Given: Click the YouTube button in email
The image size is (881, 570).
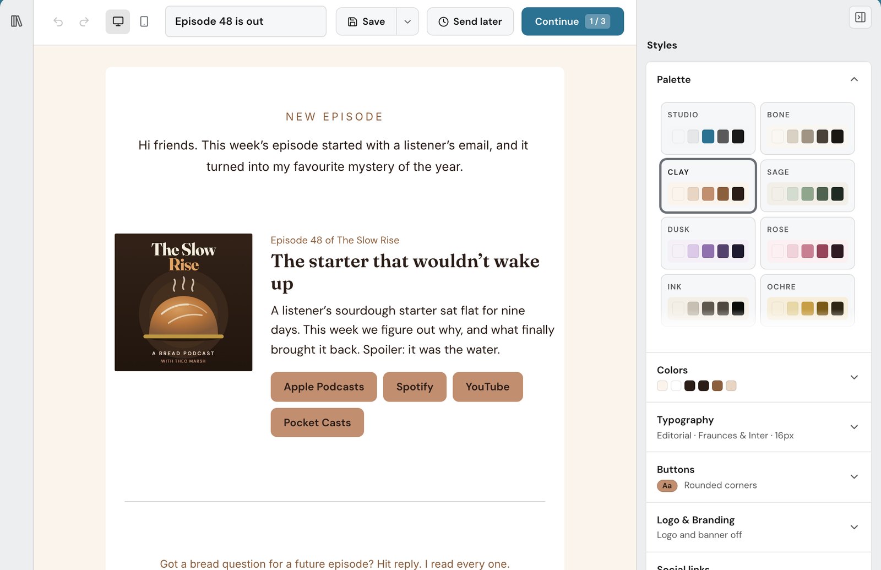Looking at the screenshot, I should tap(487, 387).
